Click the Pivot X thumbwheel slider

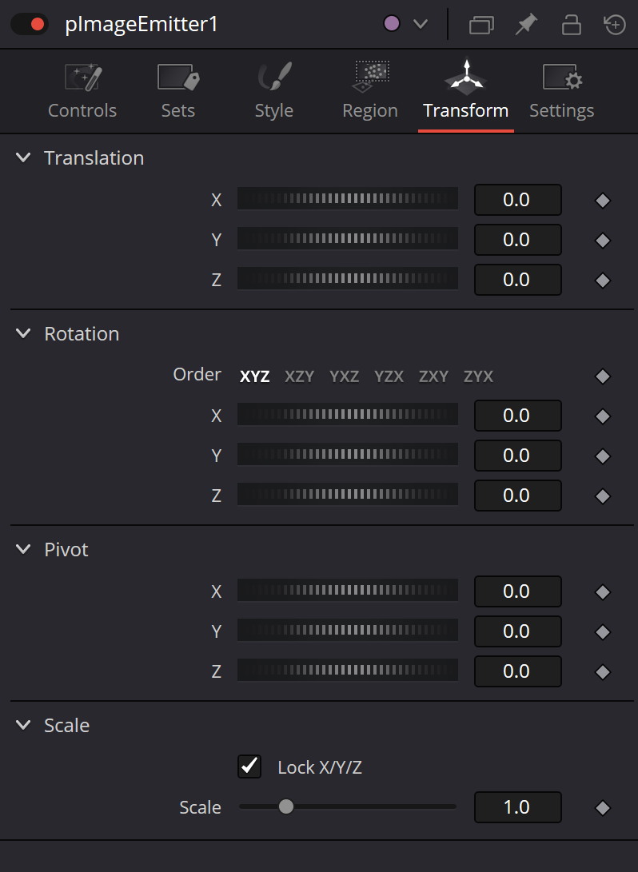[348, 591]
